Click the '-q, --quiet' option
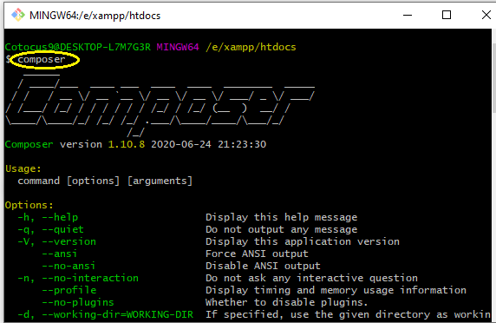 pyautogui.click(x=50, y=229)
